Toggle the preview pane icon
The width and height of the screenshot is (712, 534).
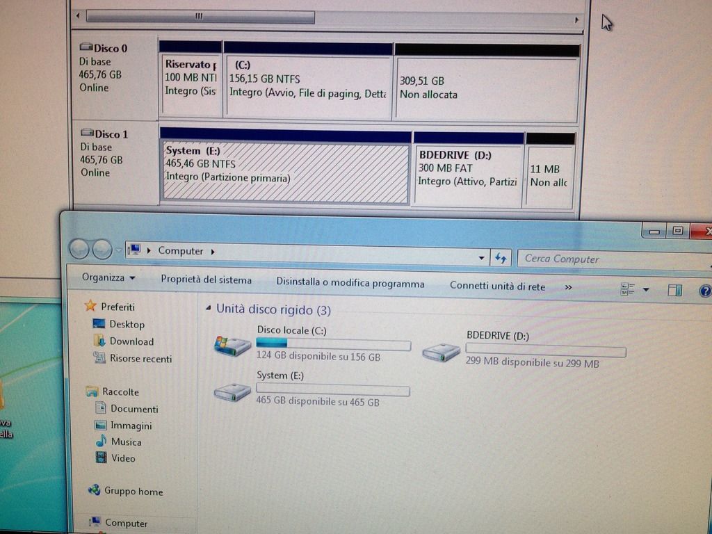(x=674, y=290)
